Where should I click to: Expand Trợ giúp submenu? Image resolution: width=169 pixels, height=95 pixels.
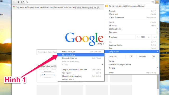pos(132,68)
